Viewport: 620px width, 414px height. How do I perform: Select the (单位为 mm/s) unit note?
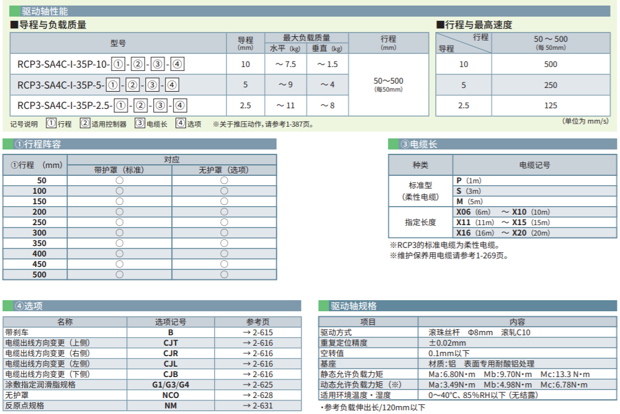click(585, 121)
